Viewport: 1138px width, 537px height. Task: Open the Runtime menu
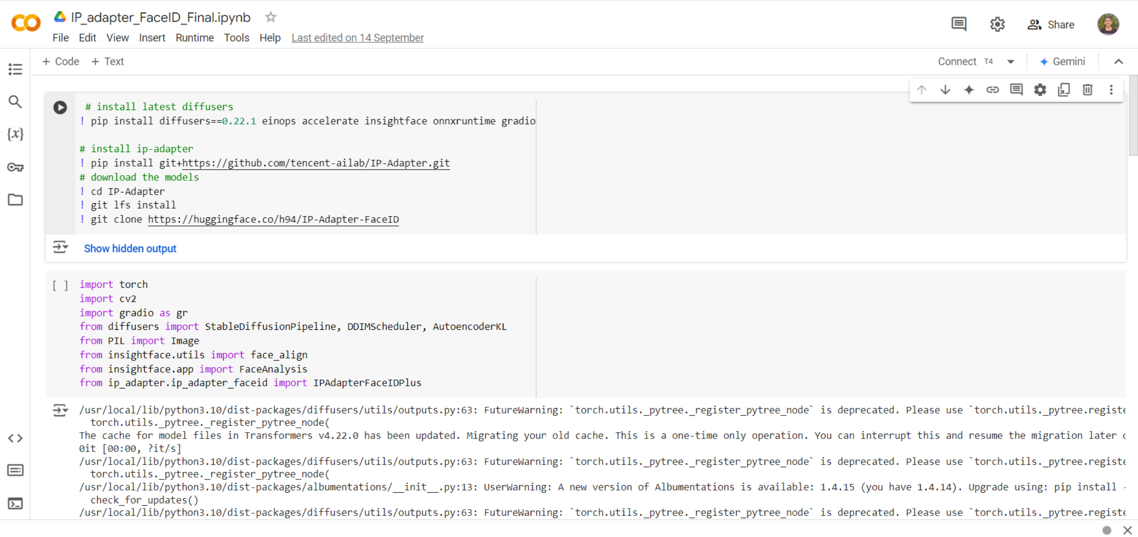pos(194,38)
